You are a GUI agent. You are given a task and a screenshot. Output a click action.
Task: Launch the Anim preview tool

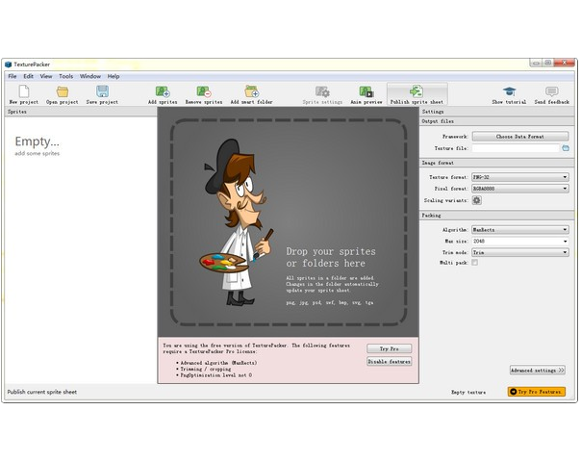coord(366,94)
